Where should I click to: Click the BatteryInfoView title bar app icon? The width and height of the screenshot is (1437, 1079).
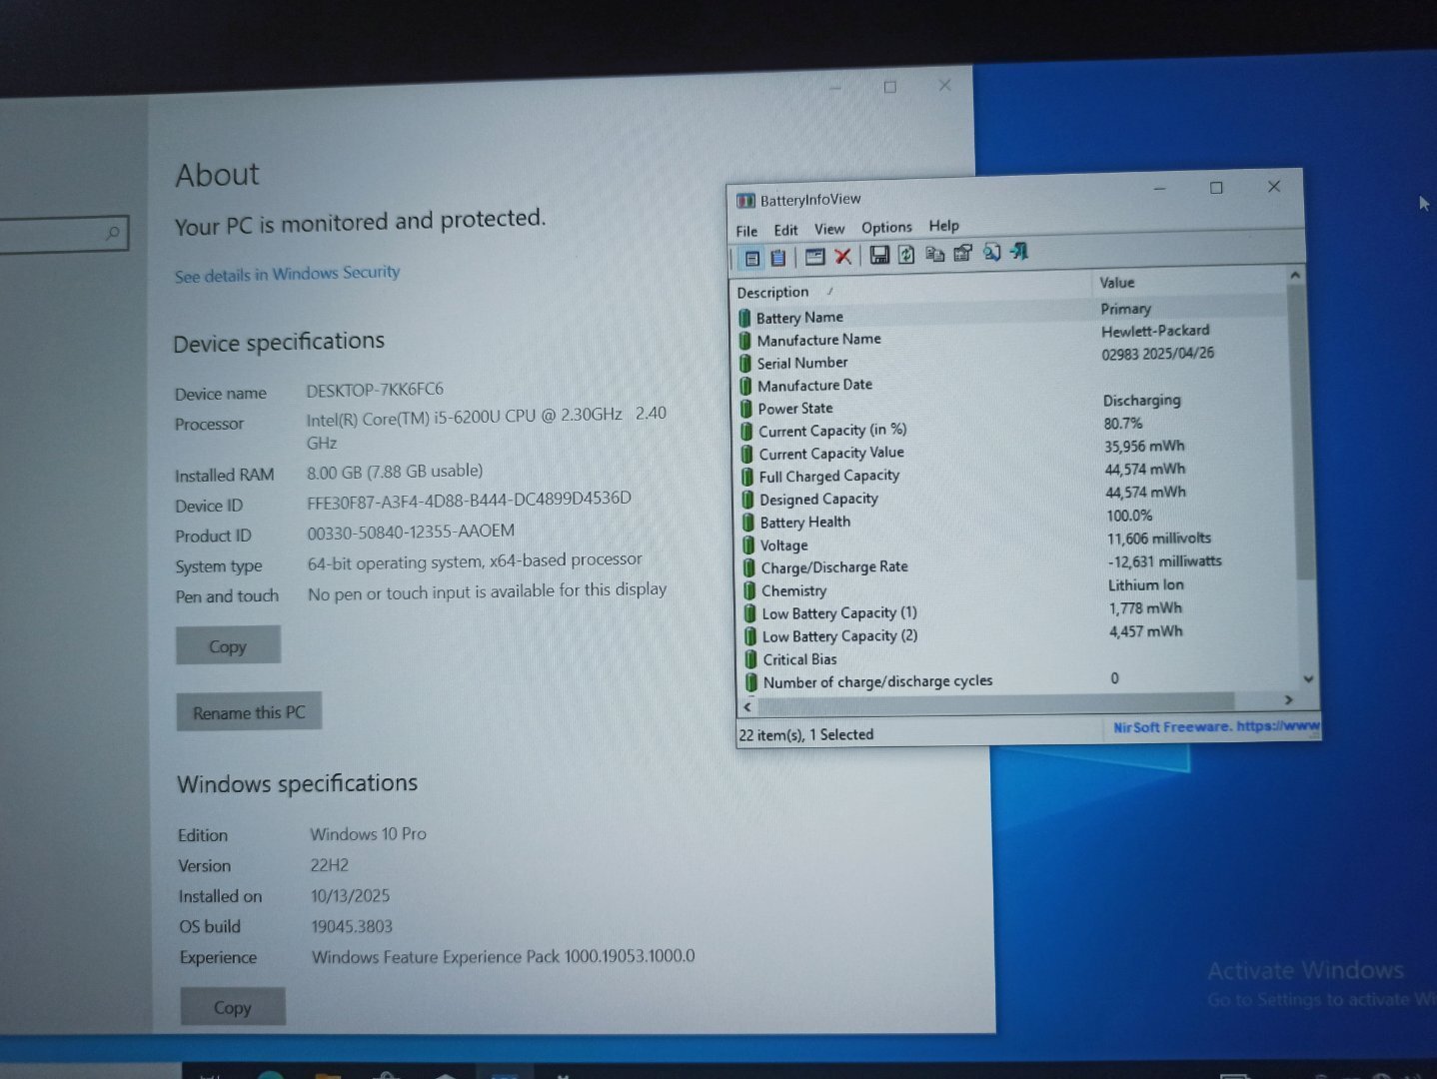coord(745,201)
